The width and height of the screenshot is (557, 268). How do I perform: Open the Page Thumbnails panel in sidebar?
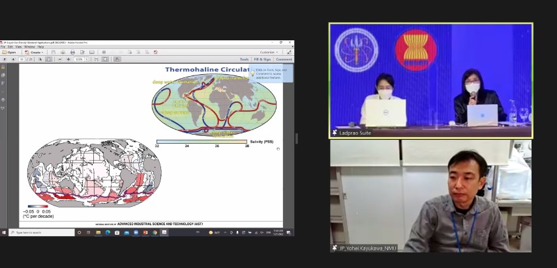coord(3,75)
